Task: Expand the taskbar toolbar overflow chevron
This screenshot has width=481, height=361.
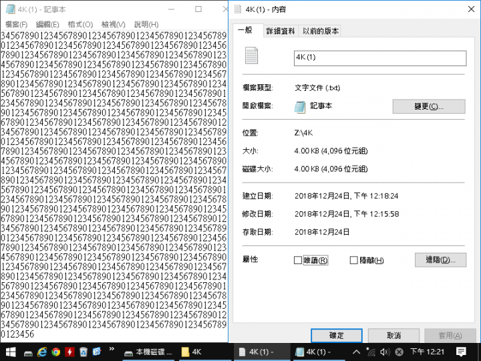Action: click(112, 349)
